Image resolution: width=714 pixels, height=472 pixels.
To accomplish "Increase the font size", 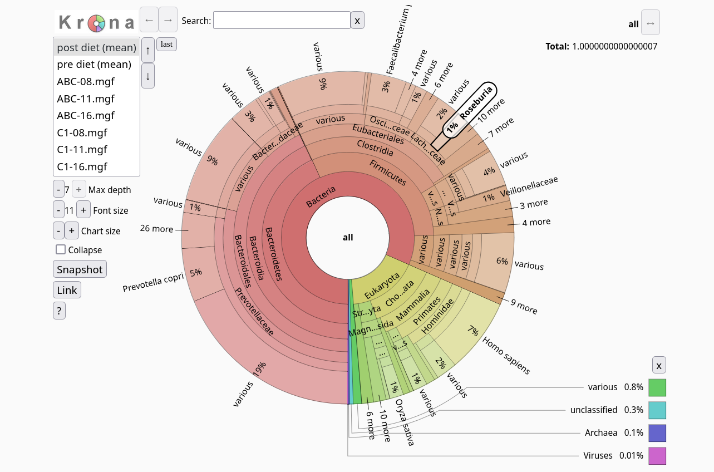I will pos(83,210).
